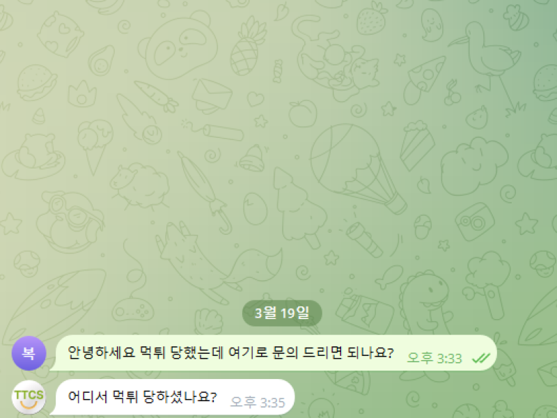Viewport: 557px width, 418px height.
Task: Click the avocado doodle in the background
Action: (101, 61)
